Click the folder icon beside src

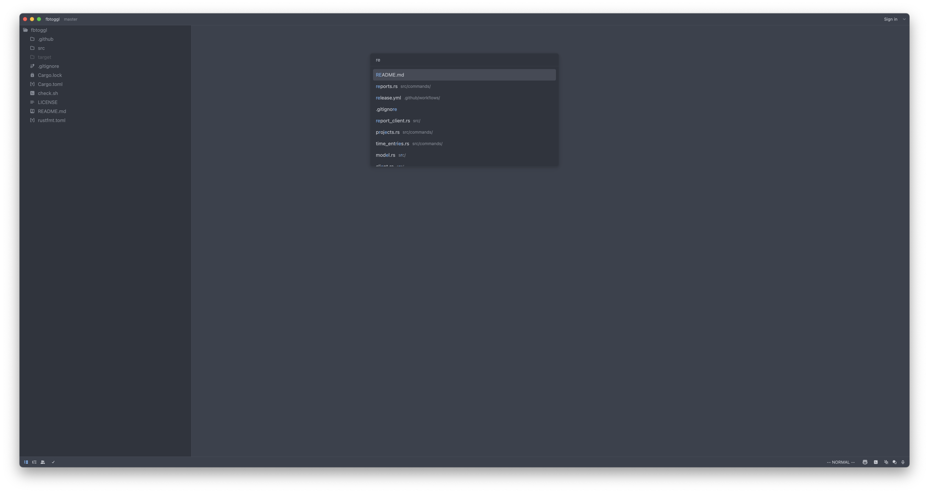(x=32, y=48)
